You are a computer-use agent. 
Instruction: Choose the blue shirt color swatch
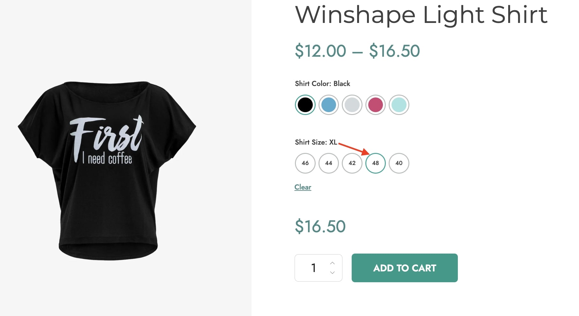[x=329, y=105]
